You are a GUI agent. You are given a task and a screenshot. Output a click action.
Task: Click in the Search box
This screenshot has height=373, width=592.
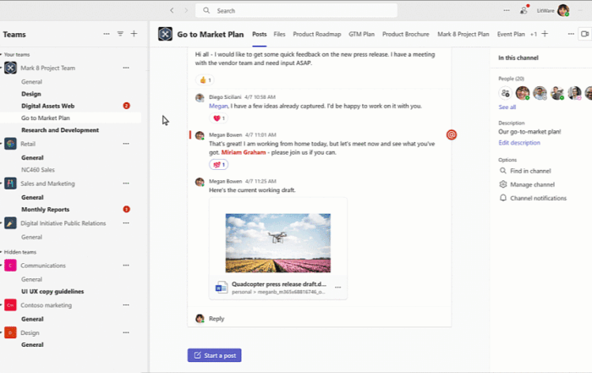(x=296, y=10)
